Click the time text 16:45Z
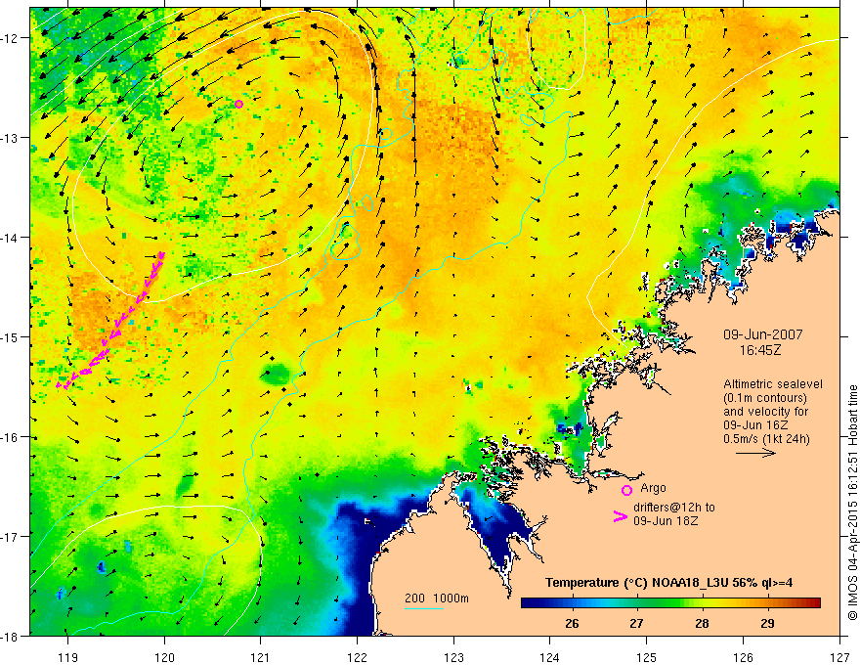The height and width of the screenshot is (665, 860). 760,350
